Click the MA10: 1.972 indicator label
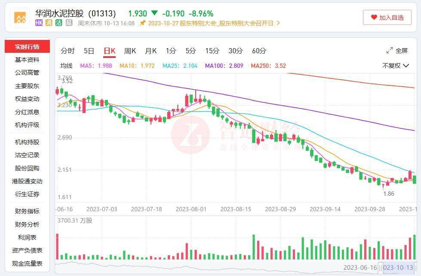 pyautogui.click(x=137, y=66)
